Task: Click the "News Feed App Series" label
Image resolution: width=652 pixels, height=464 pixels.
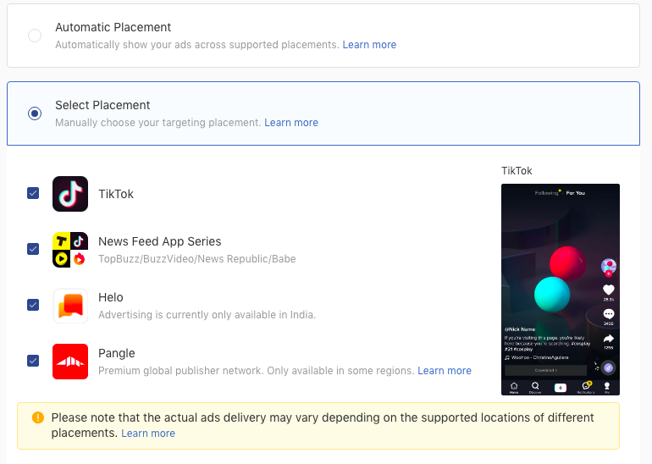Action: [x=160, y=241]
